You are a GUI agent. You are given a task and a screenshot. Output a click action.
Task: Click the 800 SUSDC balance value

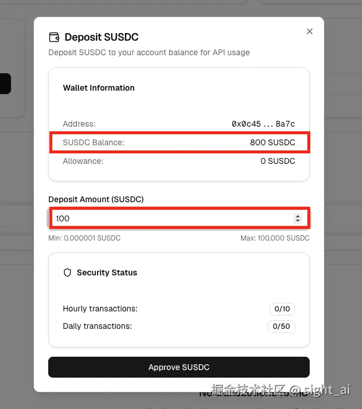(273, 142)
